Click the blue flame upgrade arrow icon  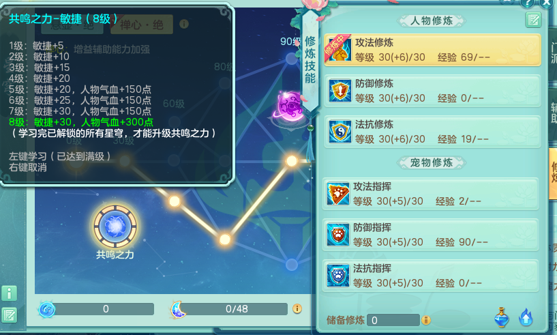[x=526, y=317]
